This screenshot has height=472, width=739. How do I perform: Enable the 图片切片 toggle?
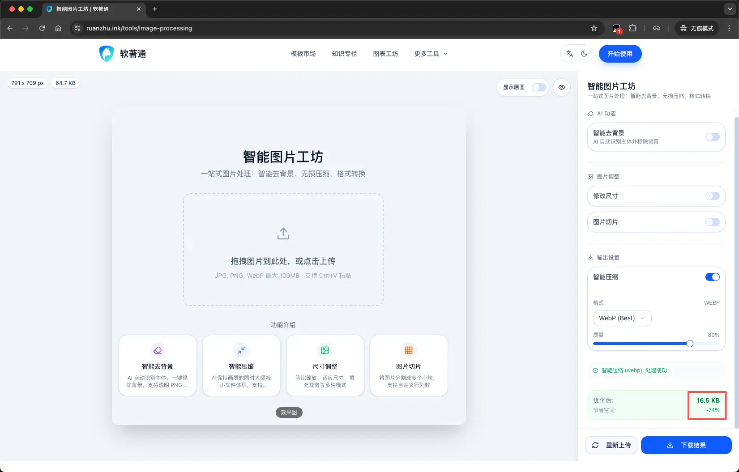[712, 222]
